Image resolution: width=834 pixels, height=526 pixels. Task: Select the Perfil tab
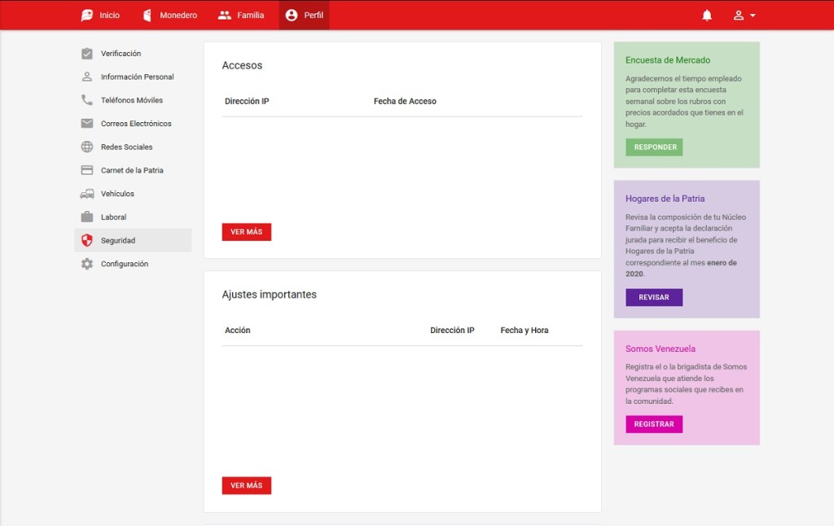(x=304, y=15)
